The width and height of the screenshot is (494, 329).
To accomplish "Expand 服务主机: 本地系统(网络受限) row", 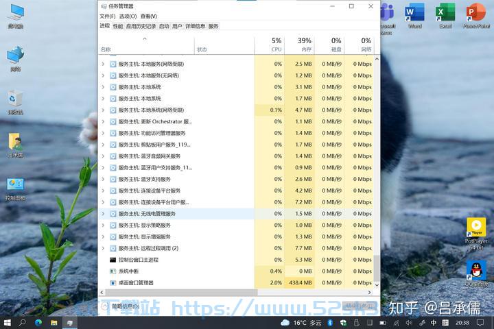I will (103, 110).
